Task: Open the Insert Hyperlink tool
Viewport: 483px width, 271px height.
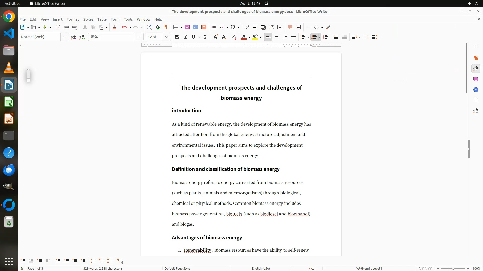Action: (247, 27)
